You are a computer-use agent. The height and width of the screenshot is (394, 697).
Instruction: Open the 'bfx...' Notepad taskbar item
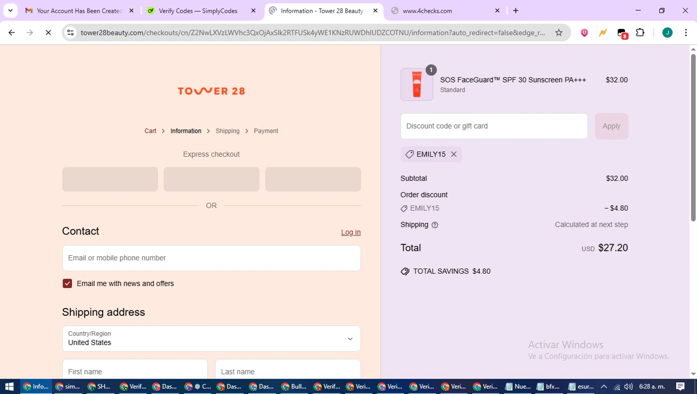point(549,387)
